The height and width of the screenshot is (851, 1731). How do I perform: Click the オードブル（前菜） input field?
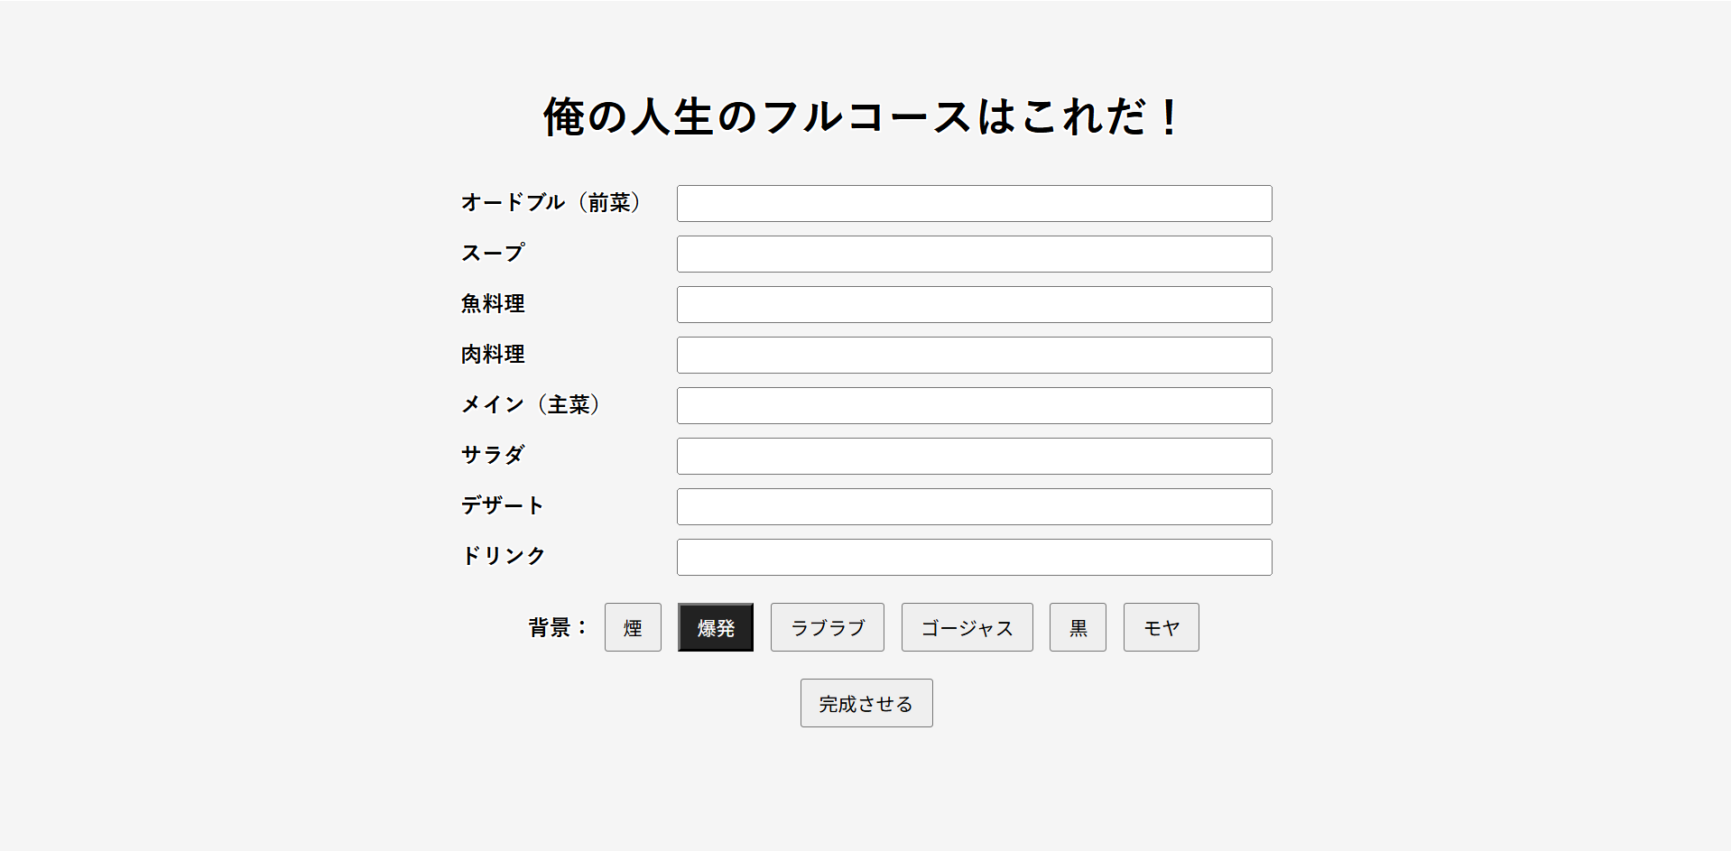pos(974,203)
